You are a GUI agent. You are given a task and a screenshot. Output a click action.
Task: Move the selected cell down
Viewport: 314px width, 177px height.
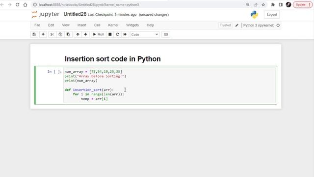85,34
